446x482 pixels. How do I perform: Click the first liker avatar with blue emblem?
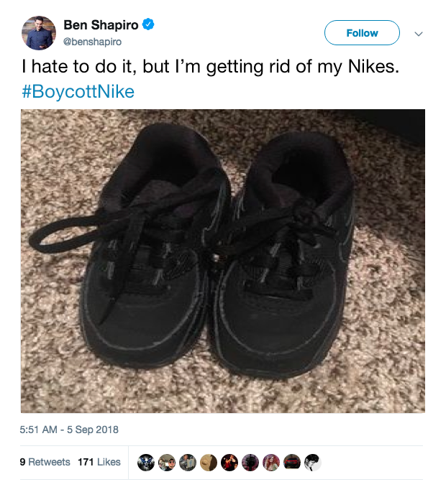pyautogui.click(x=146, y=462)
